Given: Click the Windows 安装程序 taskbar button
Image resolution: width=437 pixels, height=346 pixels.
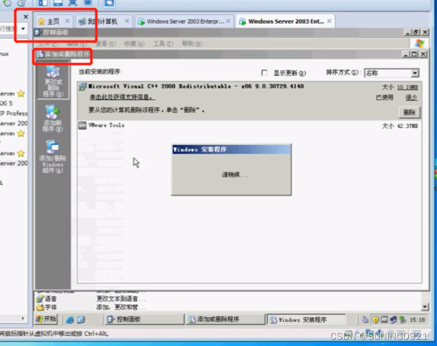Looking at the screenshot, I should 307,320.
